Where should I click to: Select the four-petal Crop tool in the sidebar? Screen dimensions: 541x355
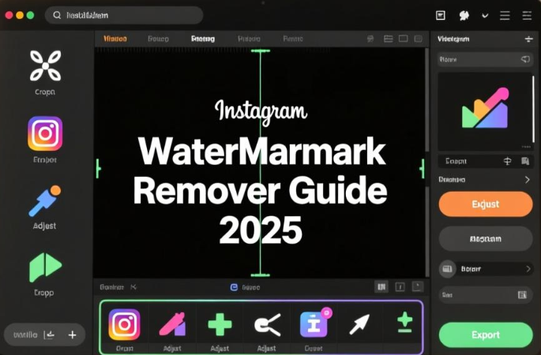[x=45, y=65]
